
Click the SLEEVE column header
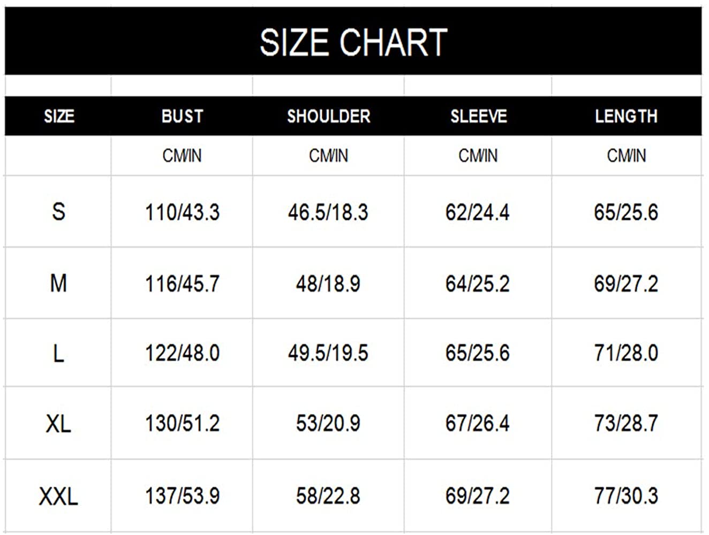[x=478, y=116]
